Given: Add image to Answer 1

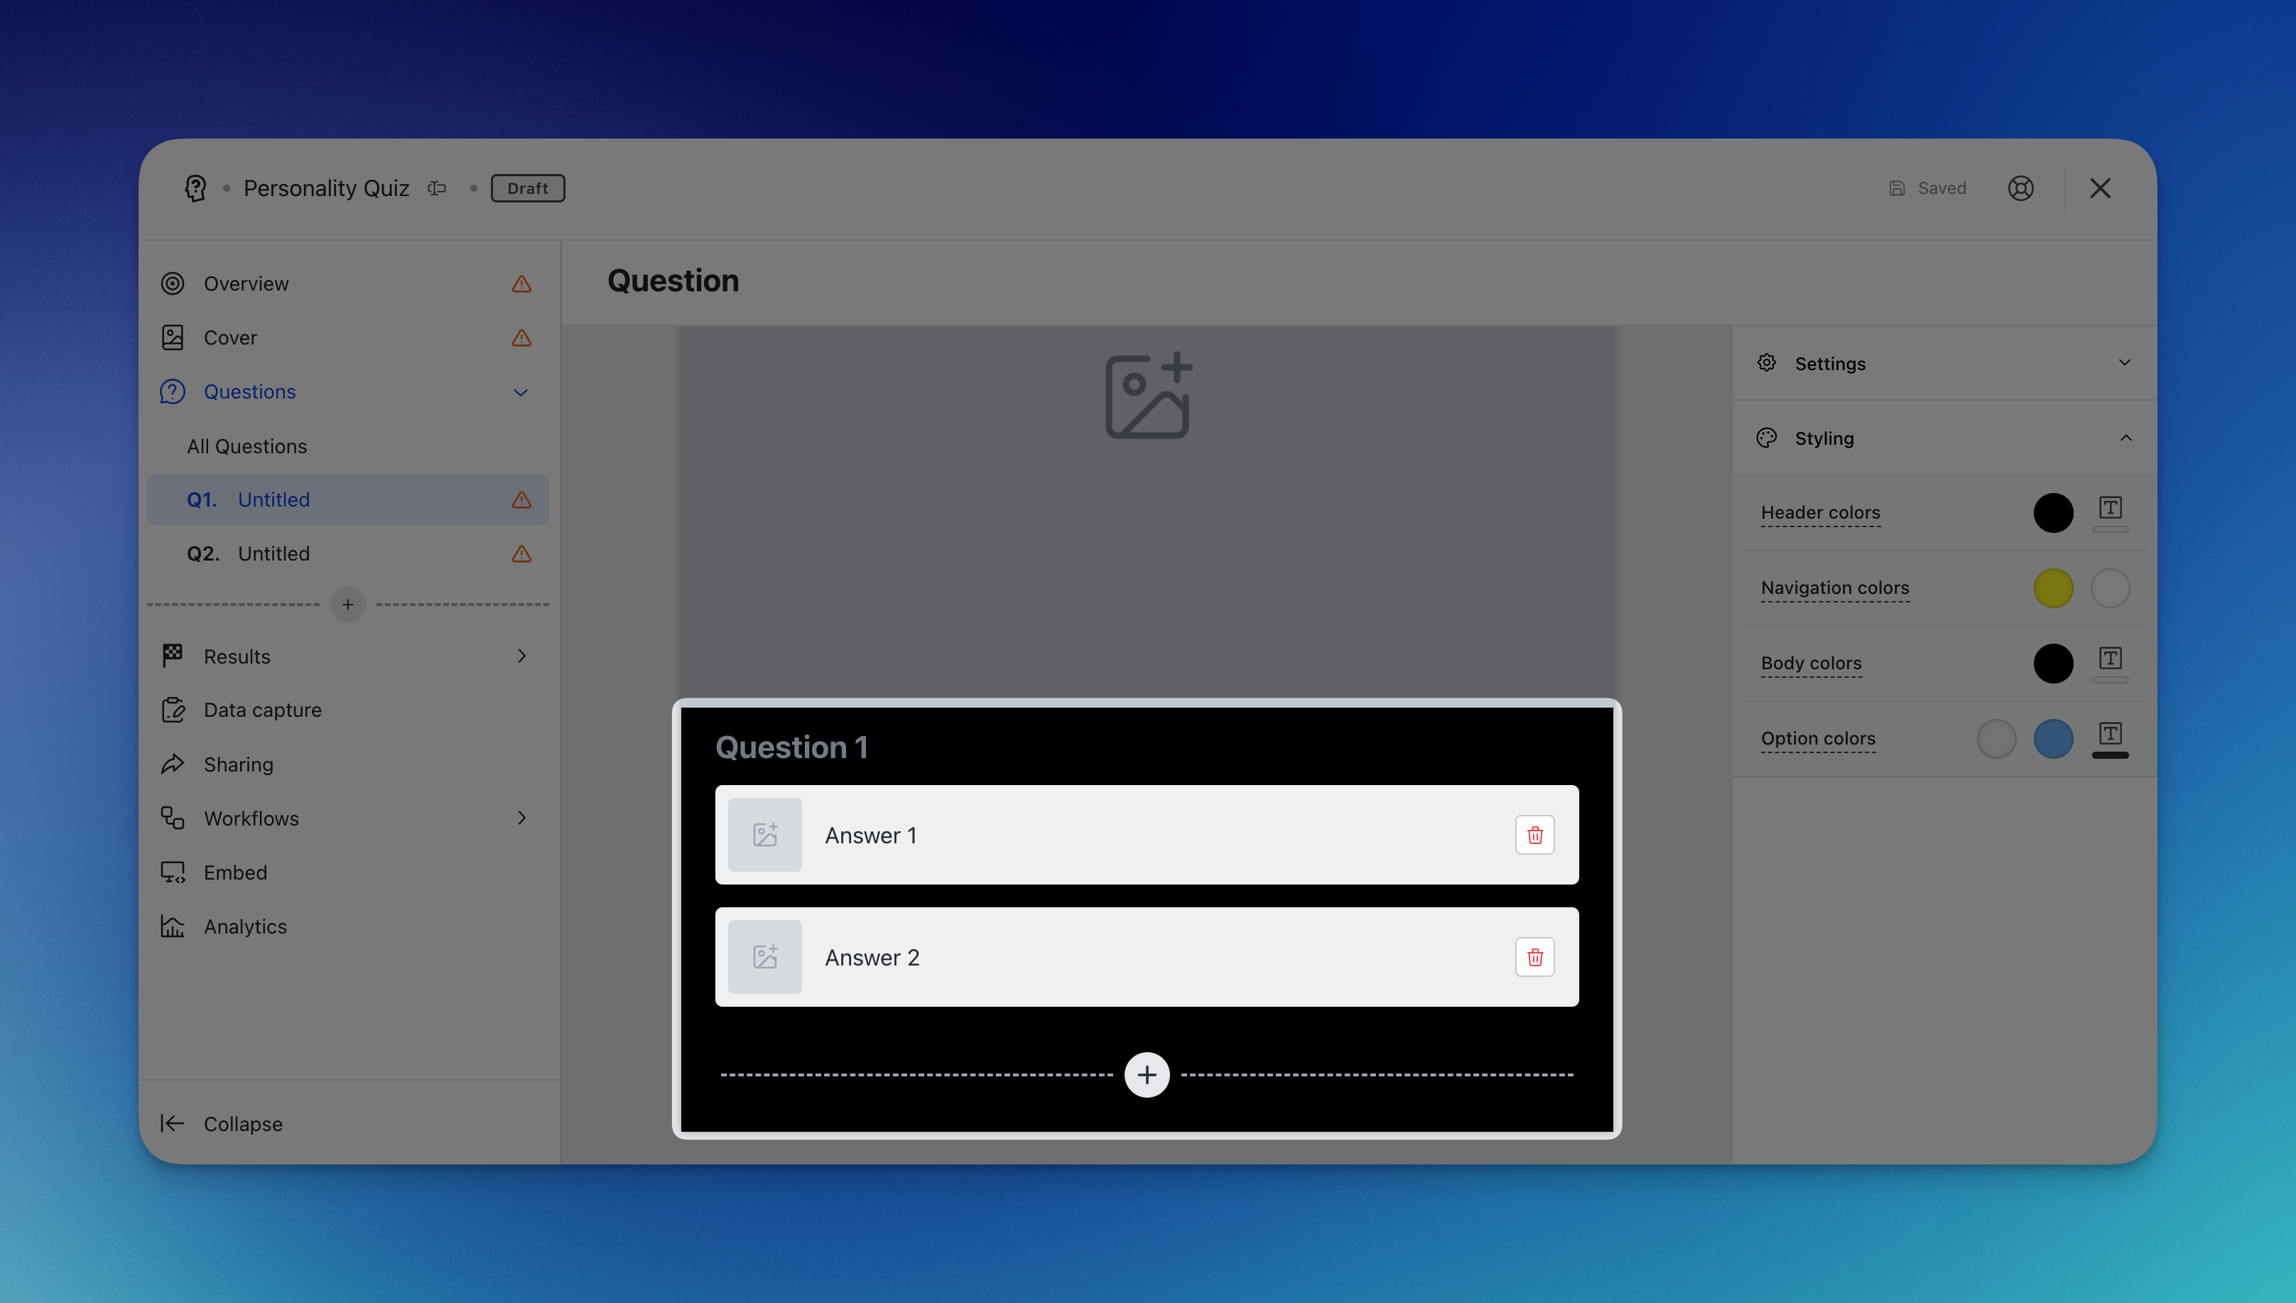Looking at the screenshot, I should (x=764, y=835).
